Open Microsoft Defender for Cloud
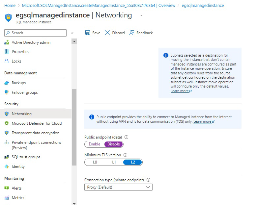This screenshot has width=256, height=205. pyautogui.click(x=36, y=123)
